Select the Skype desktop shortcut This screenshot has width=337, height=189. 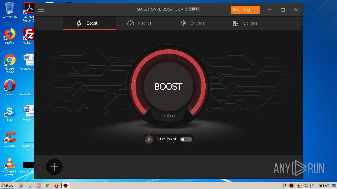[x=9, y=113]
